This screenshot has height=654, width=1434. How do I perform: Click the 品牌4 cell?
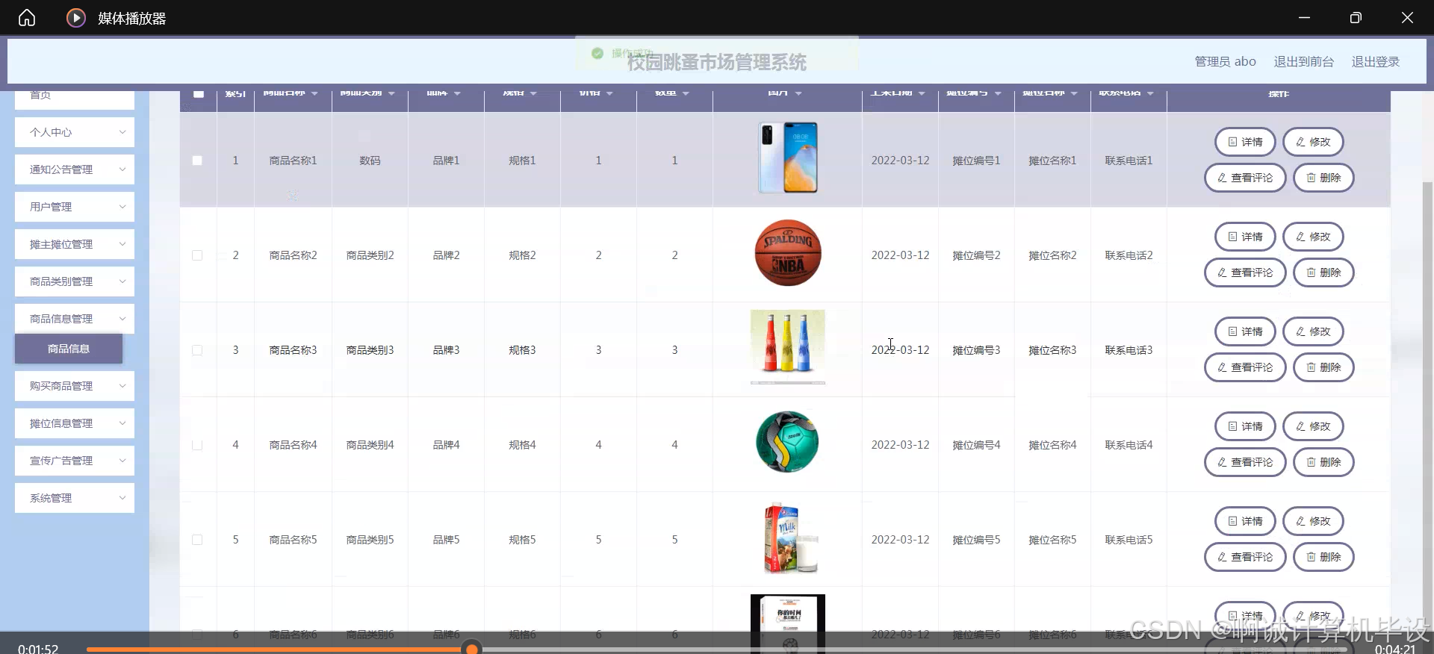pyautogui.click(x=446, y=445)
